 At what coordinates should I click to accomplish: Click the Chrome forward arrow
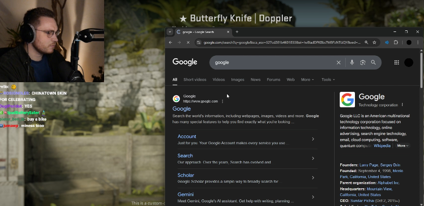(179, 43)
